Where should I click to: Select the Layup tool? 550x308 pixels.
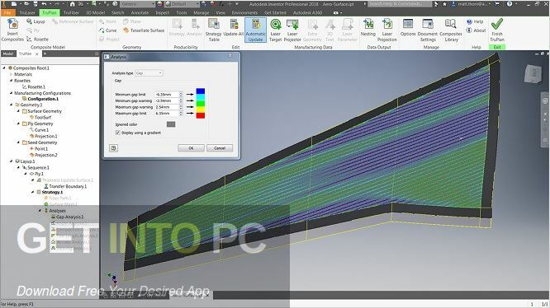(x=36, y=21)
